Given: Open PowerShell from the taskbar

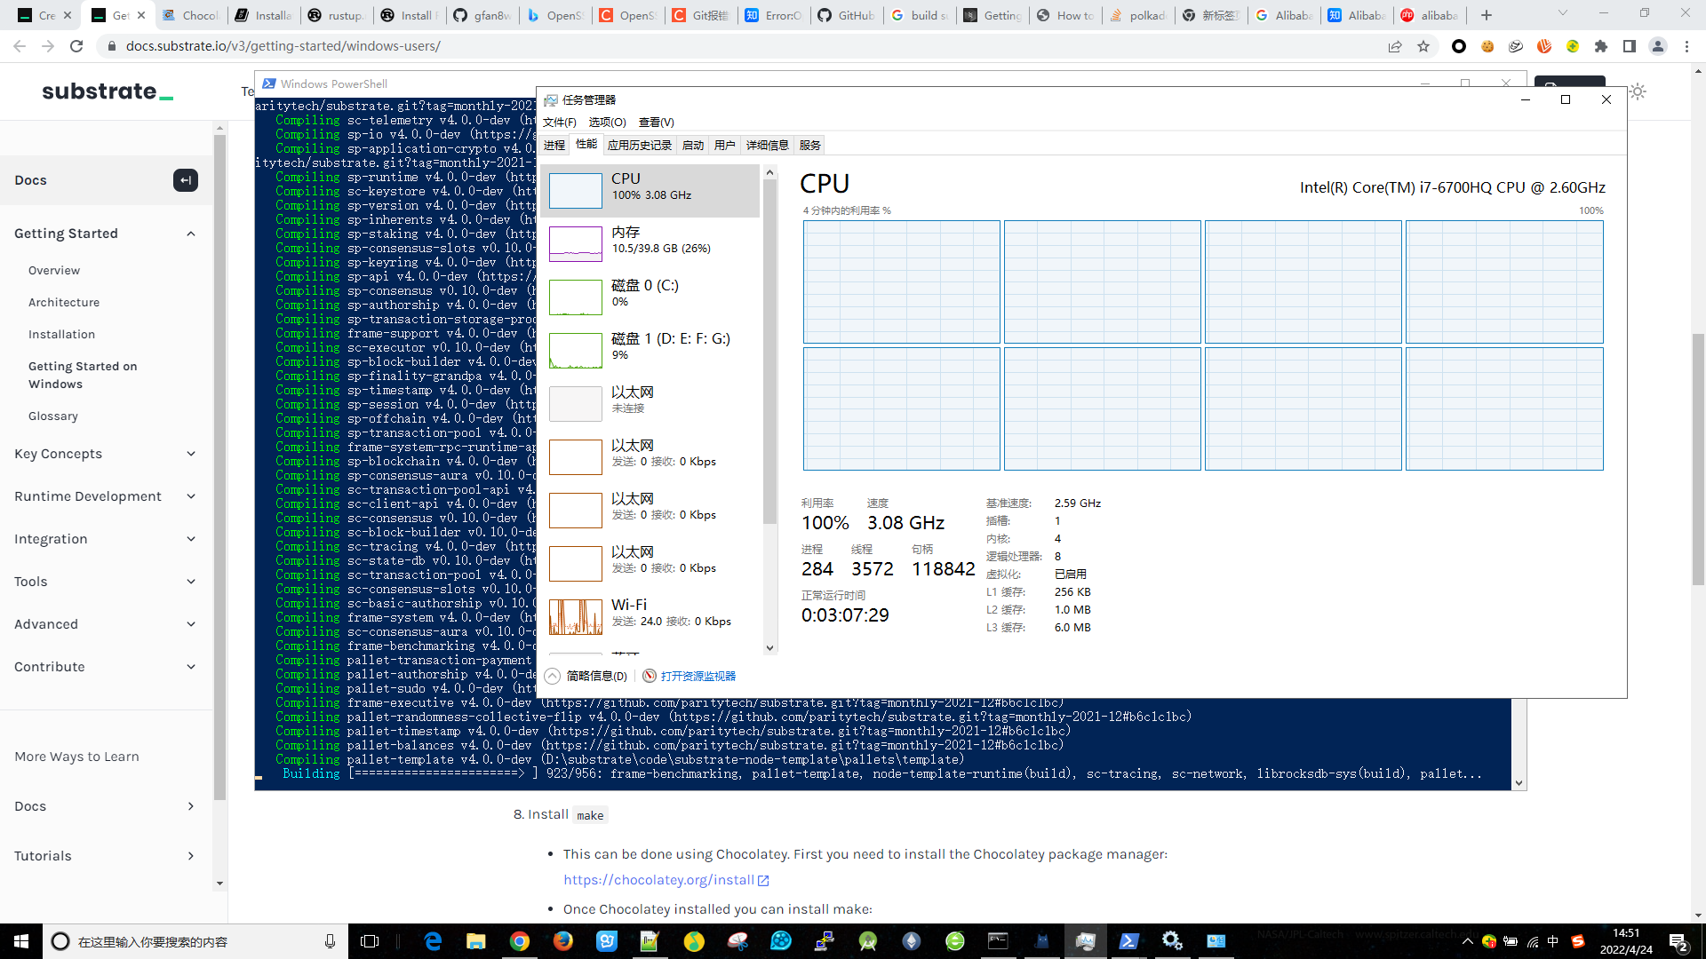Looking at the screenshot, I should (x=1128, y=941).
